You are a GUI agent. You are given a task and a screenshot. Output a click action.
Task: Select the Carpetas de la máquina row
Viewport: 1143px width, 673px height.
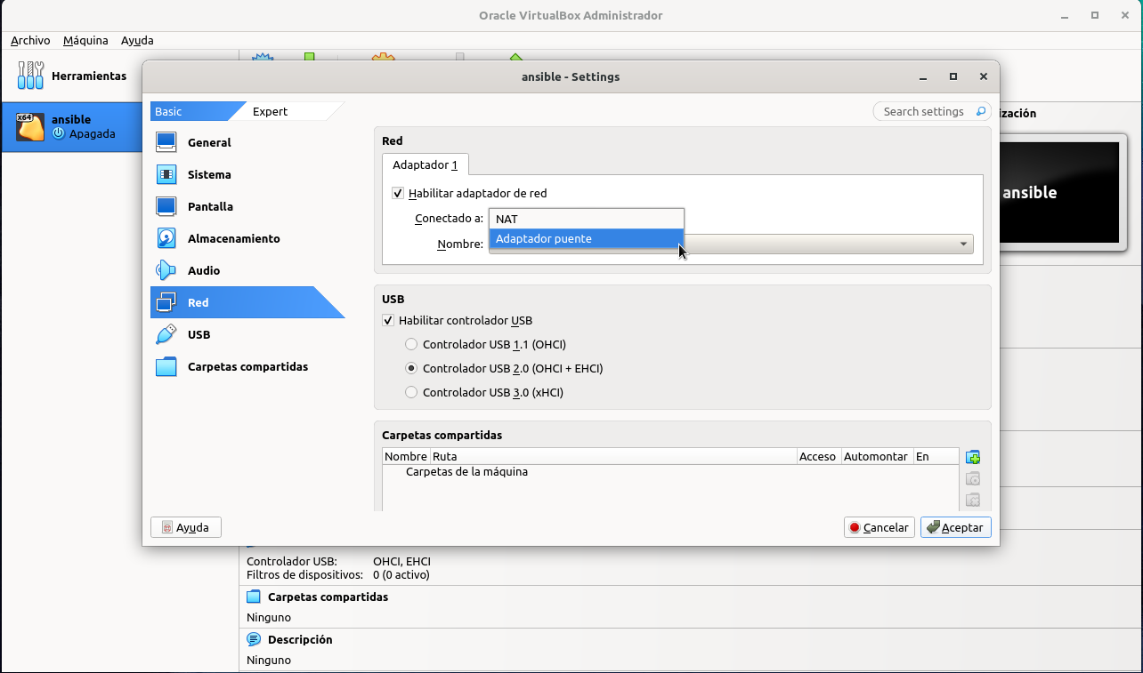click(670, 472)
